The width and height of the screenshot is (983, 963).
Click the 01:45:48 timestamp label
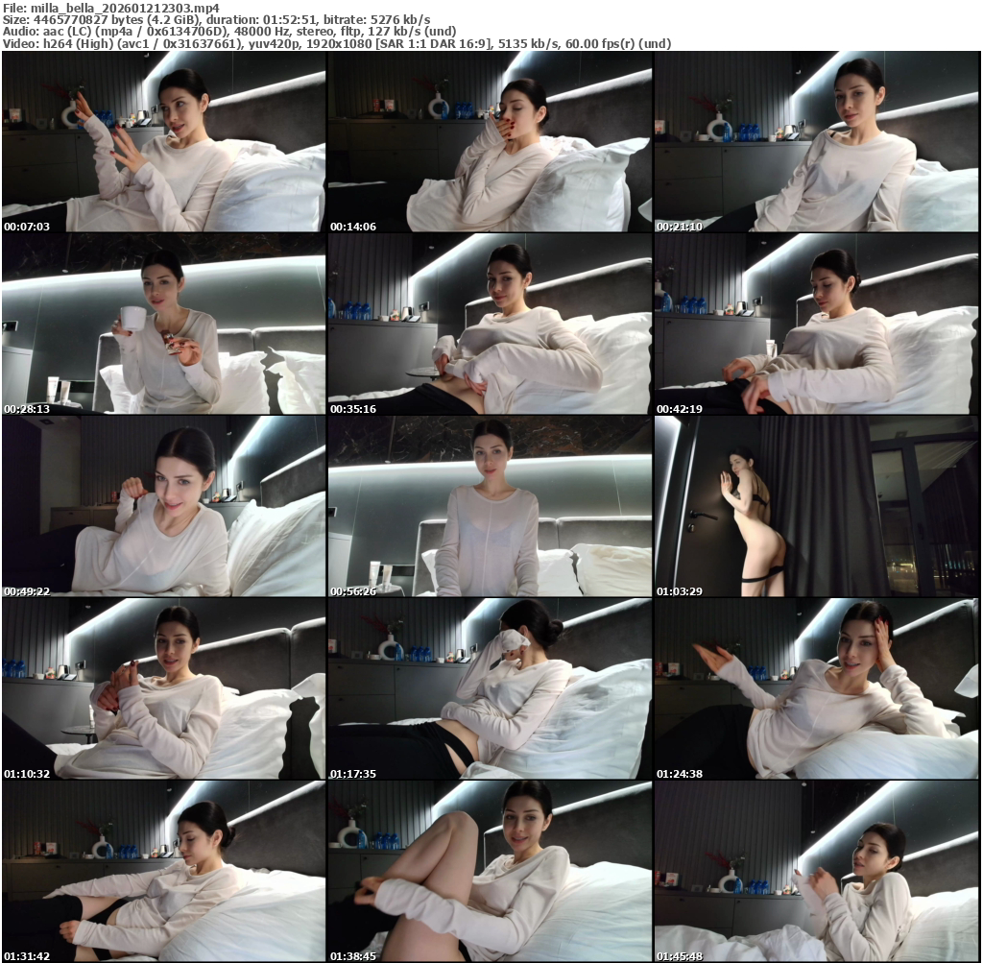click(680, 956)
